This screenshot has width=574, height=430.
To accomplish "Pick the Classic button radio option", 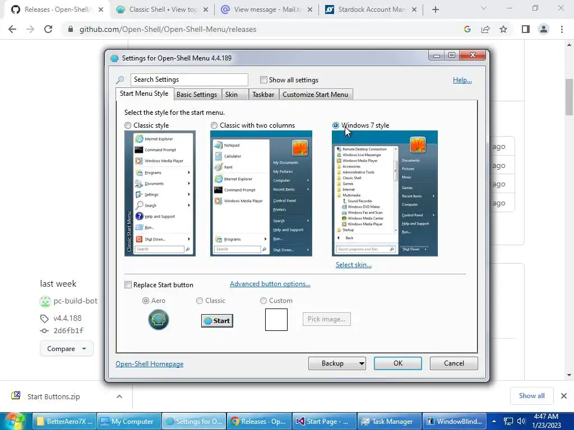I will (200, 301).
